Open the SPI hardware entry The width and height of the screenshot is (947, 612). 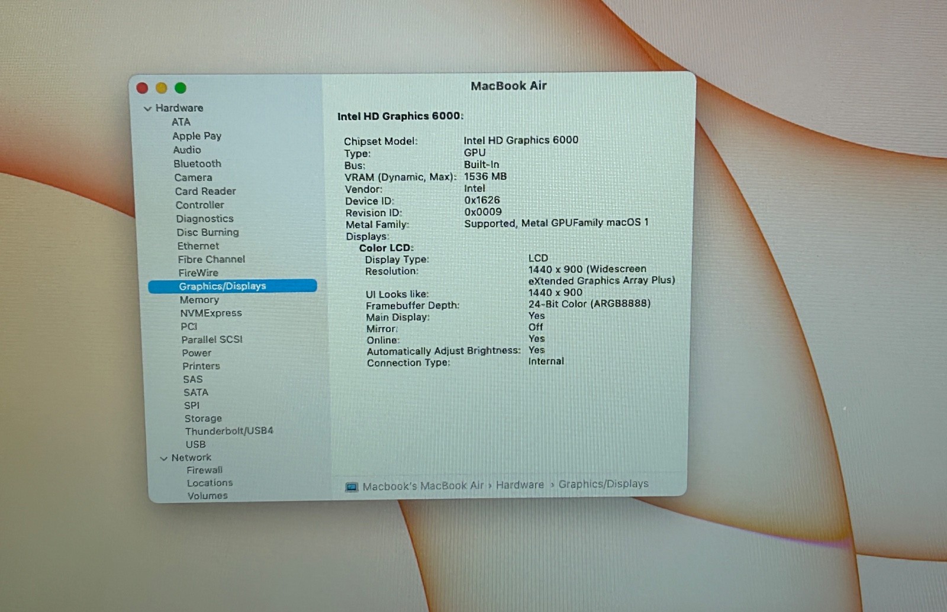pyautogui.click(x=192, y=405)
